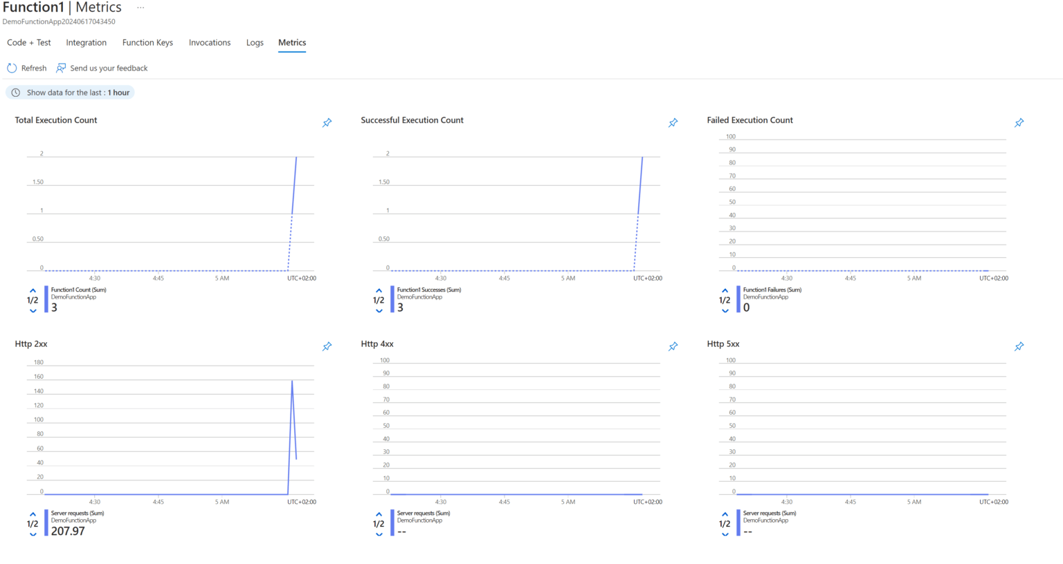Pin the Failed Execution Count chart
Image resolution: width=1063 pixels, height=564 pixels.
pyautogui.click(x=1019, y=122)
